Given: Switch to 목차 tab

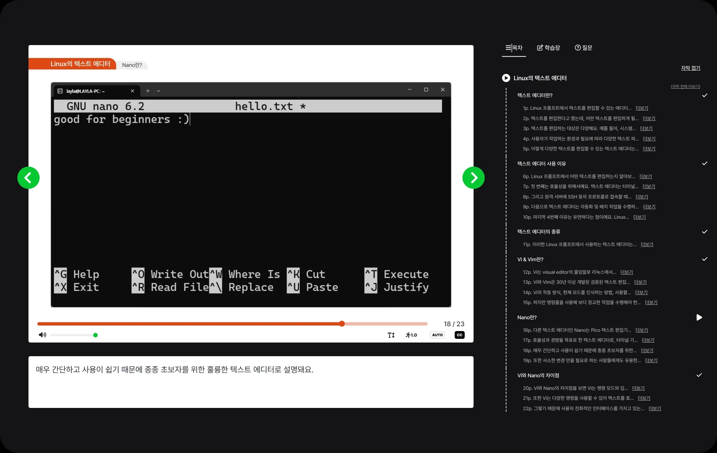Looking at the screenshot, I should pyautogui.click(x=514, y=48).
